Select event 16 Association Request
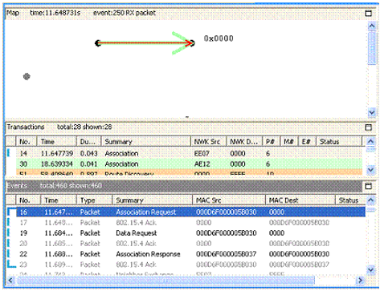 pos(190,212)
